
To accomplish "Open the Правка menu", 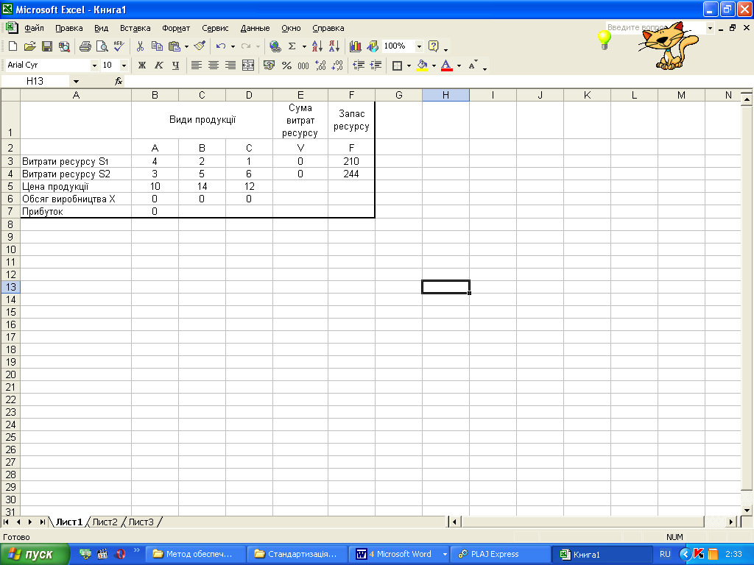I will 68,29.
